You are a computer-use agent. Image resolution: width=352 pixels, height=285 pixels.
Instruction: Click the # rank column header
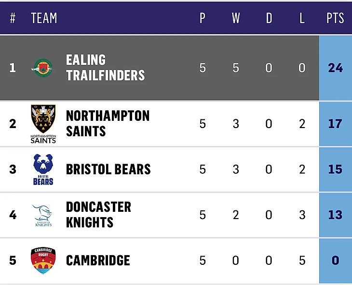point(13,18)
